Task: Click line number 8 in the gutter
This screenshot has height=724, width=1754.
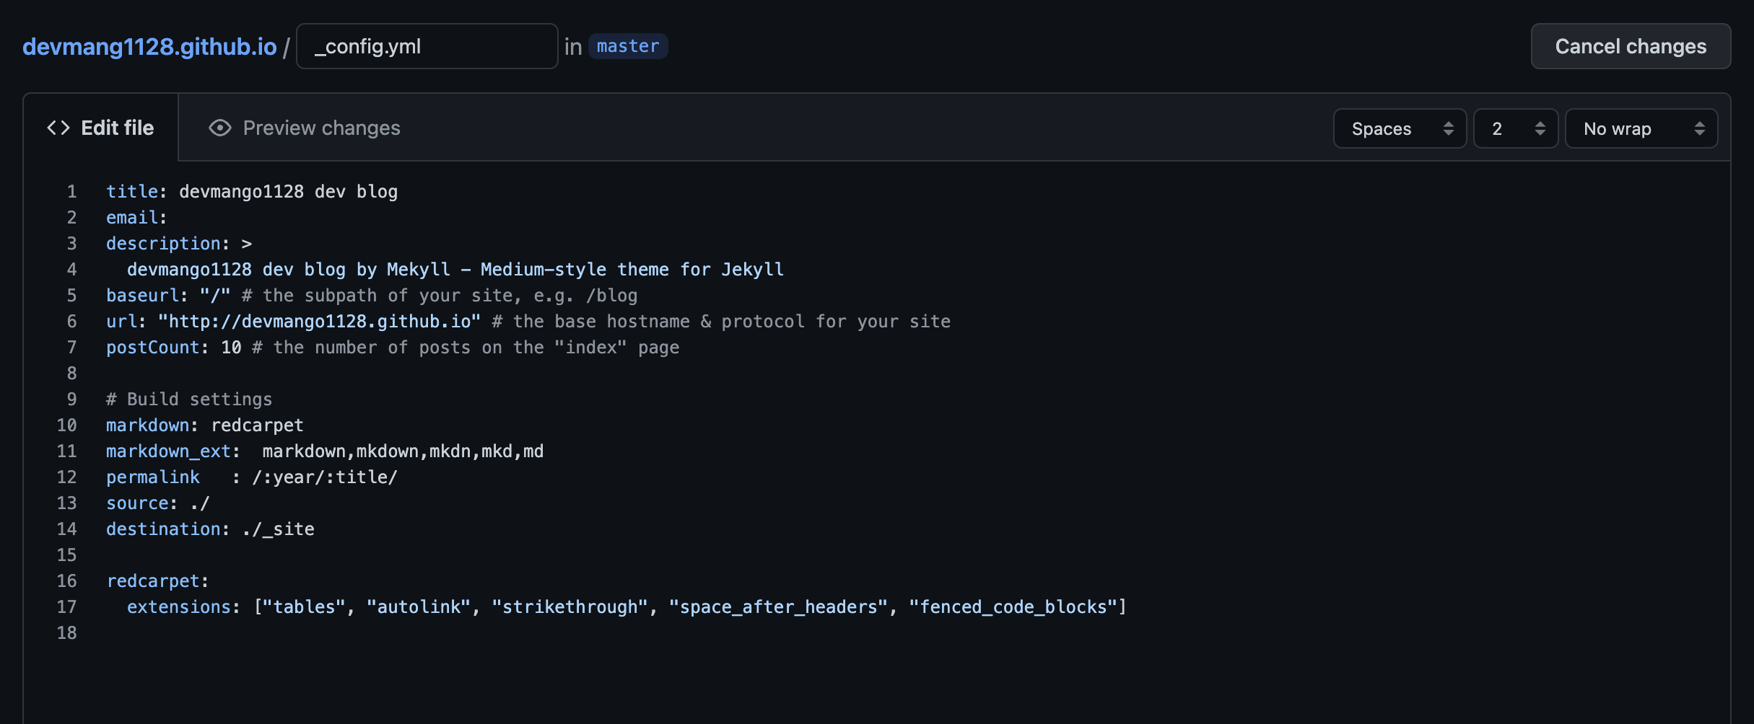Action: [x=71, y=373]
